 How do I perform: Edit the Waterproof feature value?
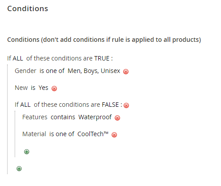(x=95, y=117)
